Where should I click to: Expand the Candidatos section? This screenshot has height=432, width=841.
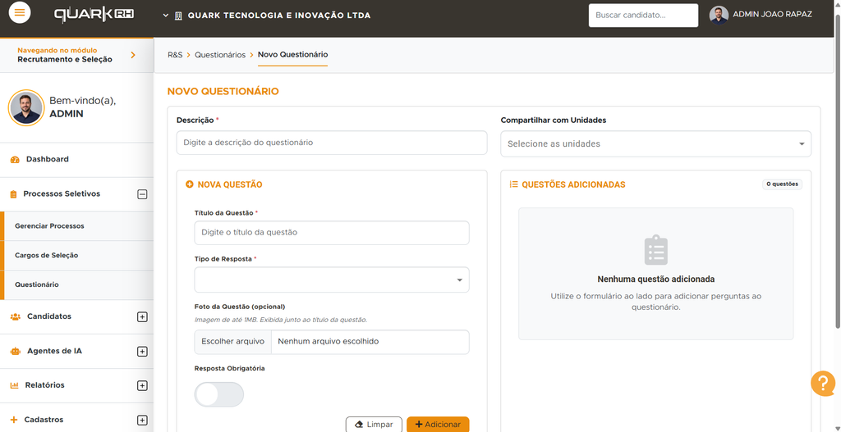coord(142,317)
